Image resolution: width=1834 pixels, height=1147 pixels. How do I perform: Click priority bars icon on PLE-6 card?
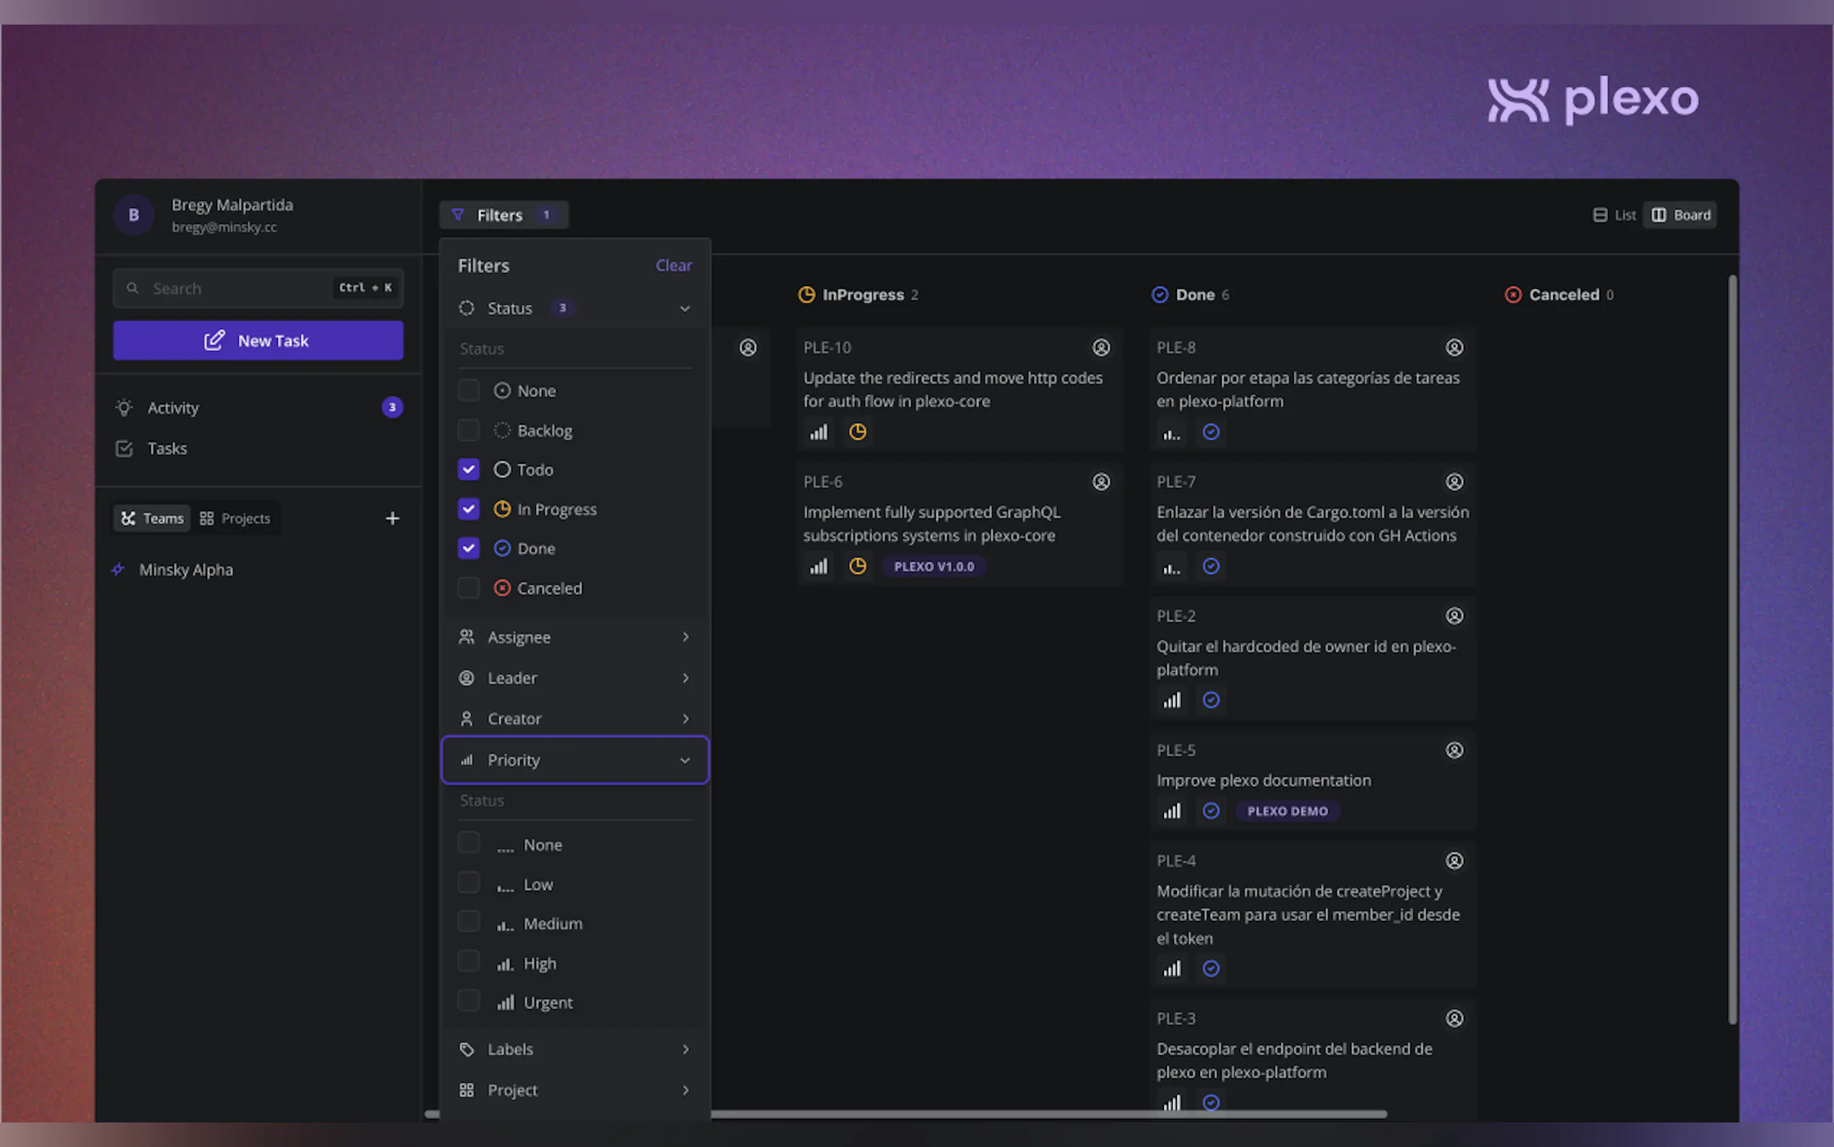818,566
